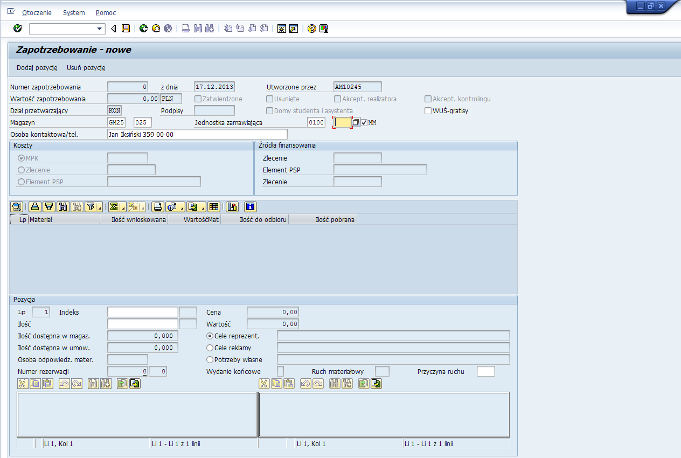This screenshot has width=681, height=458.
Task: Load local file in right text editor
Action: coord(364,384)
